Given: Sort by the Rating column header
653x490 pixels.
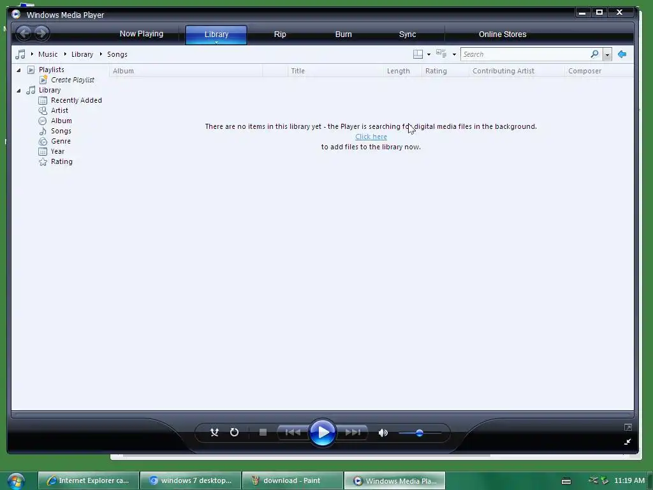Looking at the screenshot, I should click(445, 71).
